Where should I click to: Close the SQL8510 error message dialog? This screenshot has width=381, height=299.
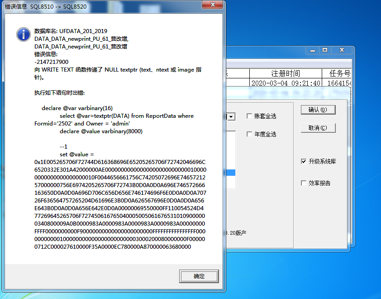pos(213,5)
